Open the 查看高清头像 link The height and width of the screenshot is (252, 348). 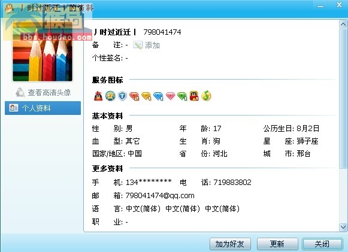44,93
